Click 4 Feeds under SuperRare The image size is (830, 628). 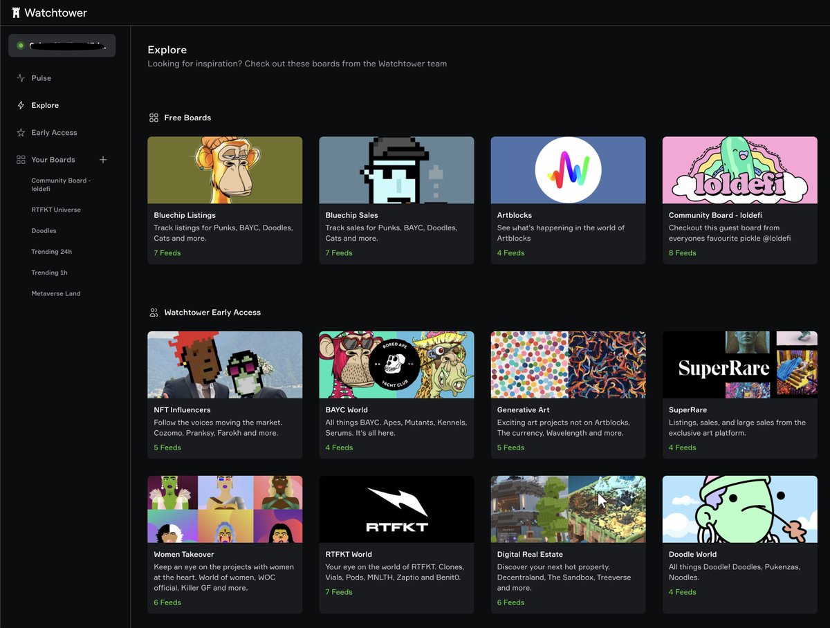682,447
